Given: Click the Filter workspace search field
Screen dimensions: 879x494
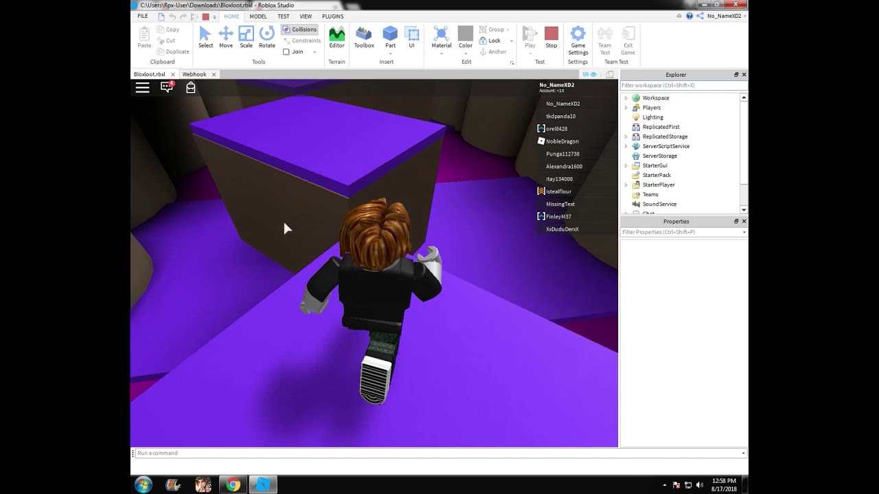Looking at the screenshot, I should click(683, 86).
